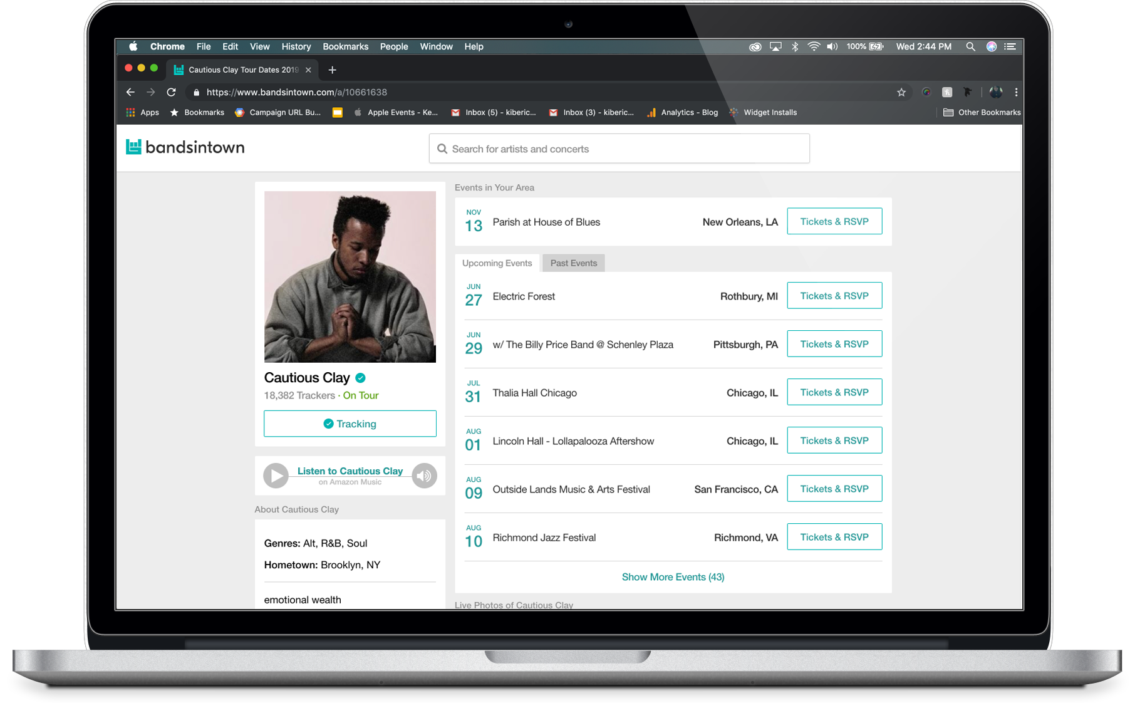Open Tickets & RSVP for Electric Forest
The image size is (1135, 703).
[x=834, y=296]
